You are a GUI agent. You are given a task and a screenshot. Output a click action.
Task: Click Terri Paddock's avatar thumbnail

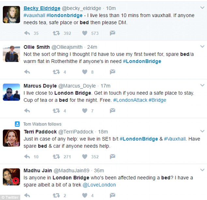coord(11,138)
